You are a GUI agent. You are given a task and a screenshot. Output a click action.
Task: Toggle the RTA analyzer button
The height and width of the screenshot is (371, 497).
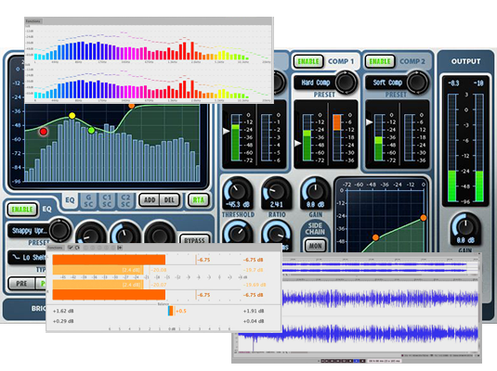(199, 200)
